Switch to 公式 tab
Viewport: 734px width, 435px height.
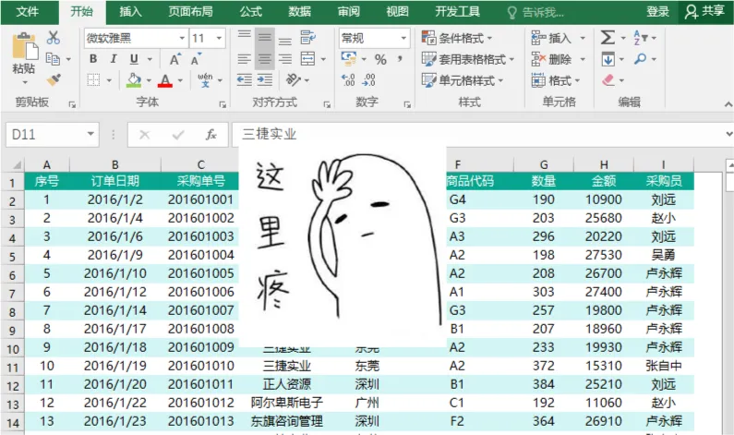(x=251, y=12)
